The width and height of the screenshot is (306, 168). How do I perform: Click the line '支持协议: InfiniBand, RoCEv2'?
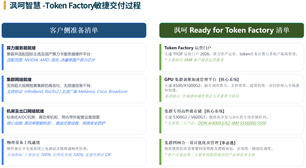tap(33, 92)
